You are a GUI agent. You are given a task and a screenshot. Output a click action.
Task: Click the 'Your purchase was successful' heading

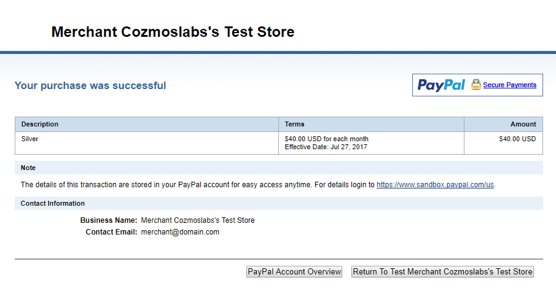tap(90, 85)
